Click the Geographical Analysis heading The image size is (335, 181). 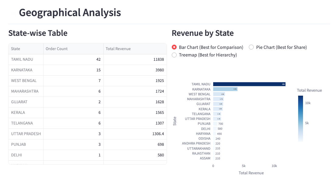70,13
